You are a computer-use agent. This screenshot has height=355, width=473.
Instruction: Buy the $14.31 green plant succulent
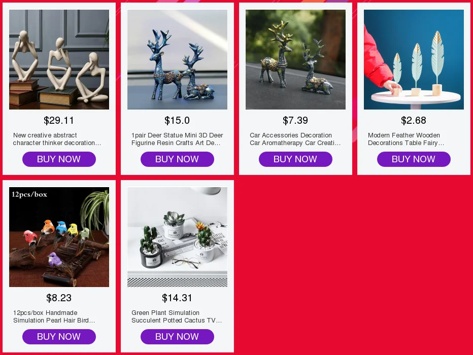coord(178,337)
